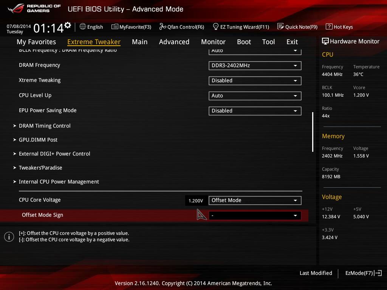
Task: Open MyFavorite(F3)
Action: [131, 27]
